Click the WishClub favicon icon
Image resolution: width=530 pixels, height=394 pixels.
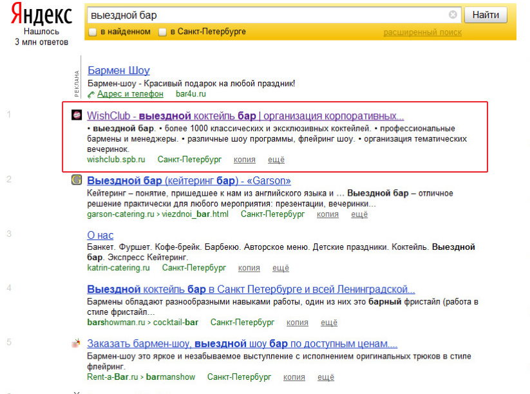(x=77, y=116)
